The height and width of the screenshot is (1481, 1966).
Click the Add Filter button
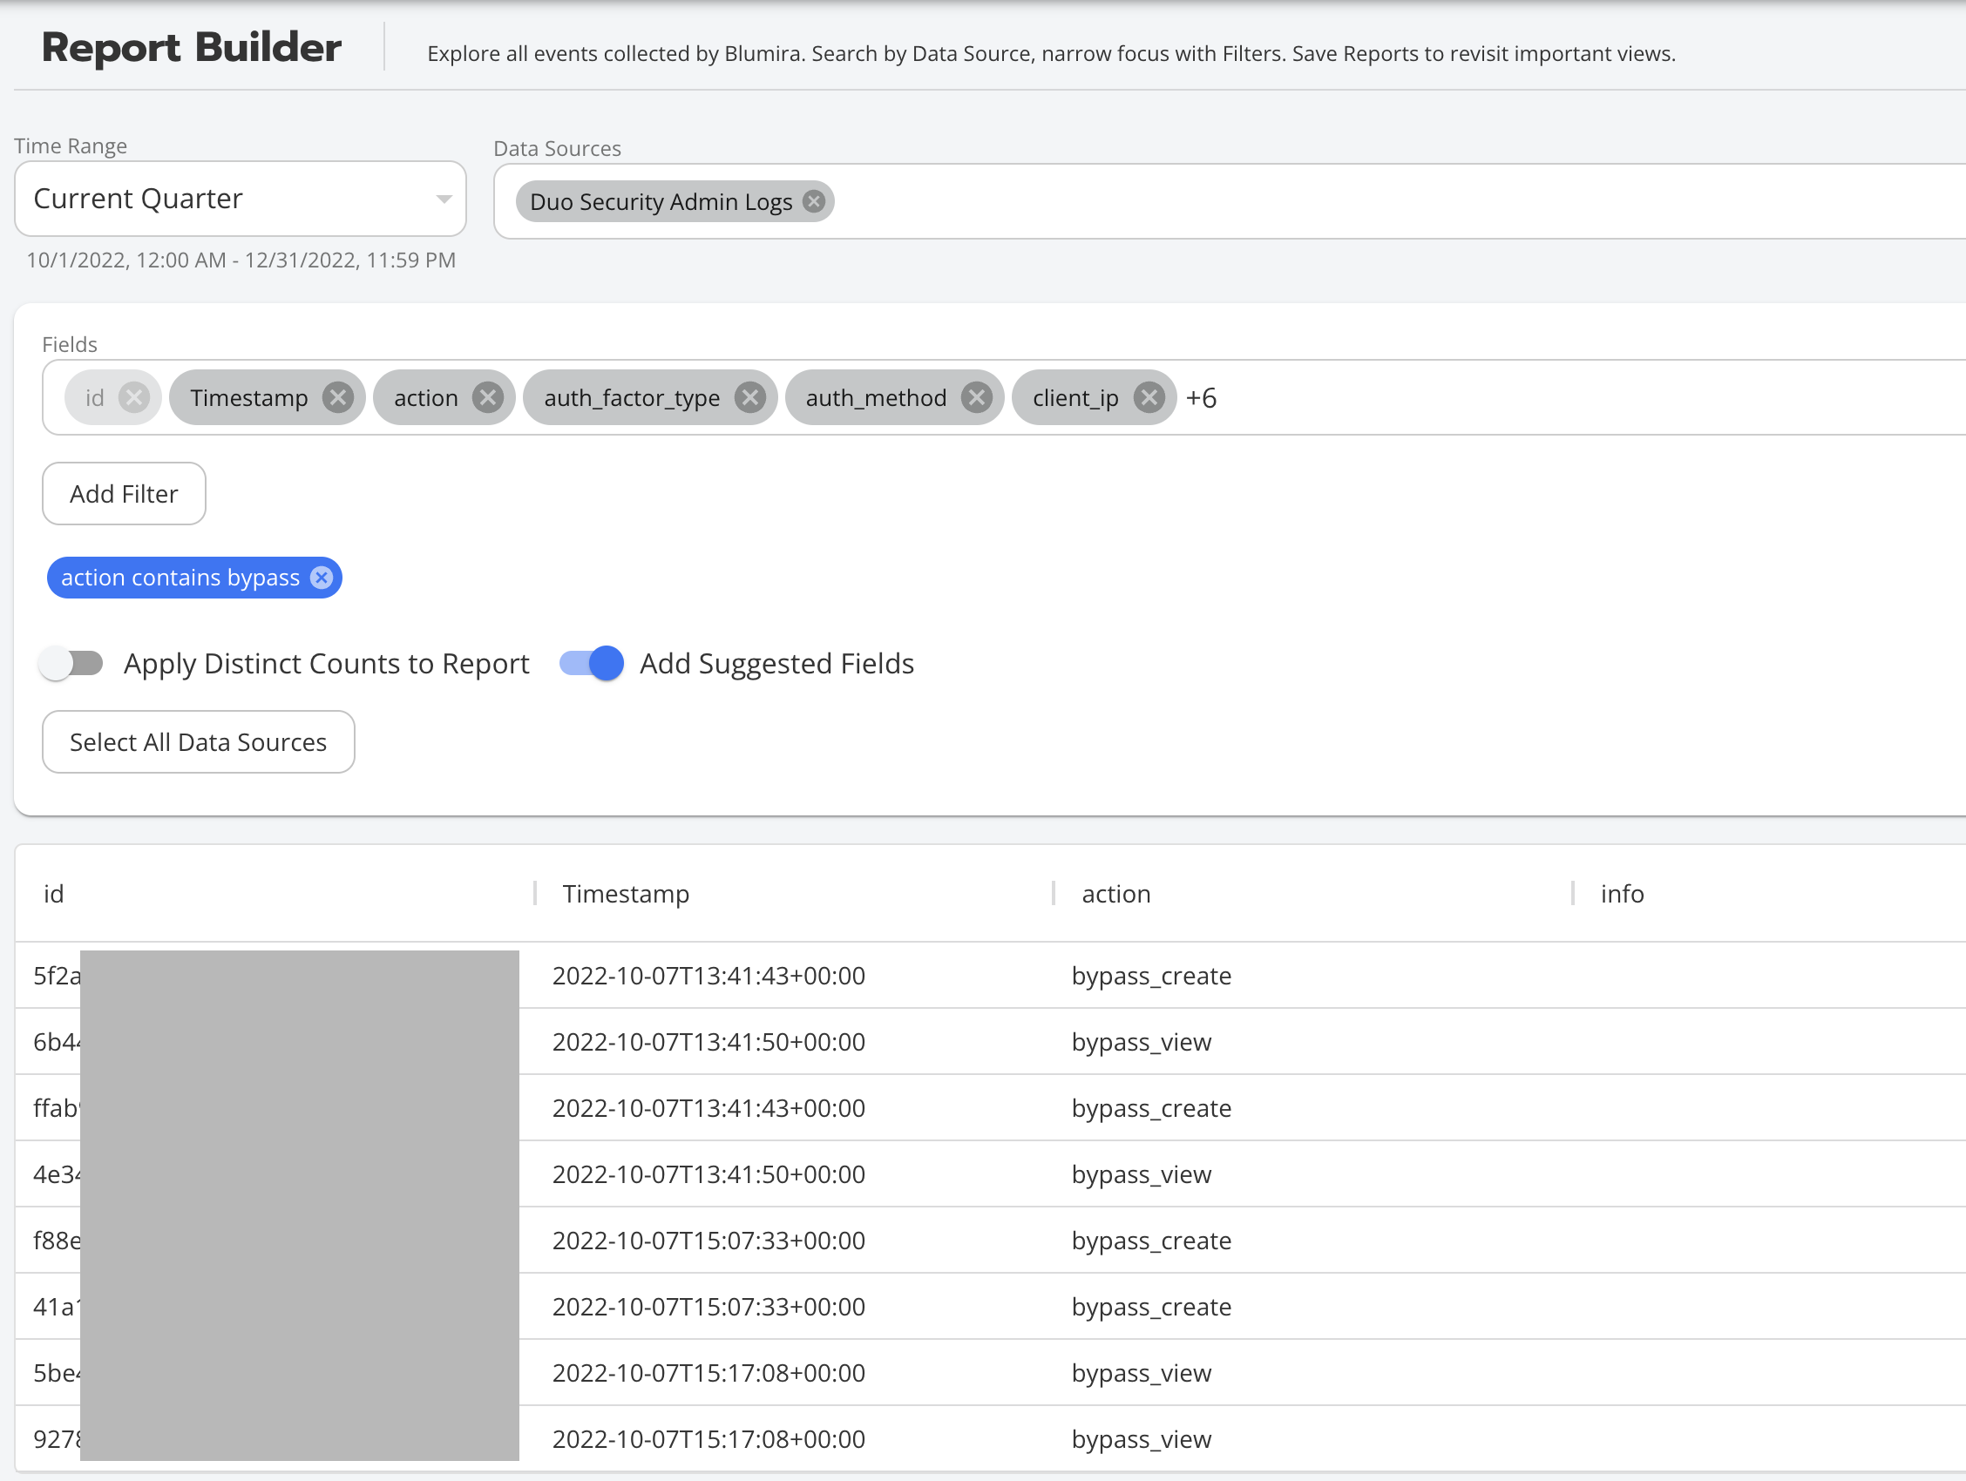coord(124,493)
